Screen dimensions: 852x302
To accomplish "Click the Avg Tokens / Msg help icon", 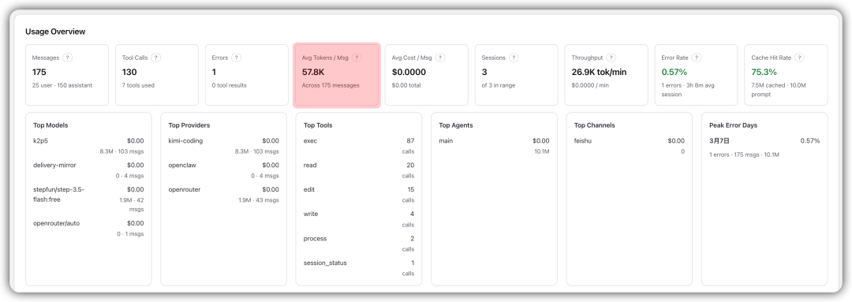I will [357, 58].
